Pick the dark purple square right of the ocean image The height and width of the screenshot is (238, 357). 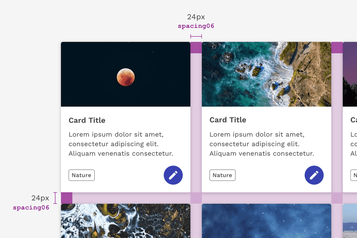(x=337, y=48)
